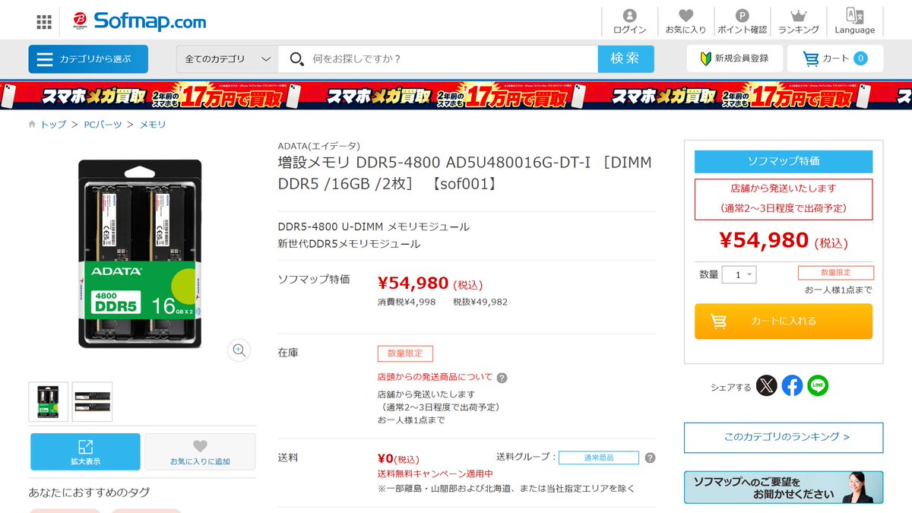This screenshot has height=513, width=912.
Task: Select the second bare modules thumbnail
Action: pyautogui.click(x=92, y=402)
